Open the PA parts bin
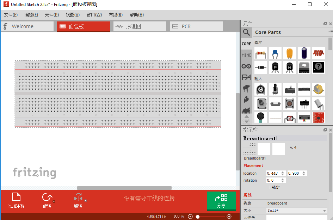 (246, 78)
